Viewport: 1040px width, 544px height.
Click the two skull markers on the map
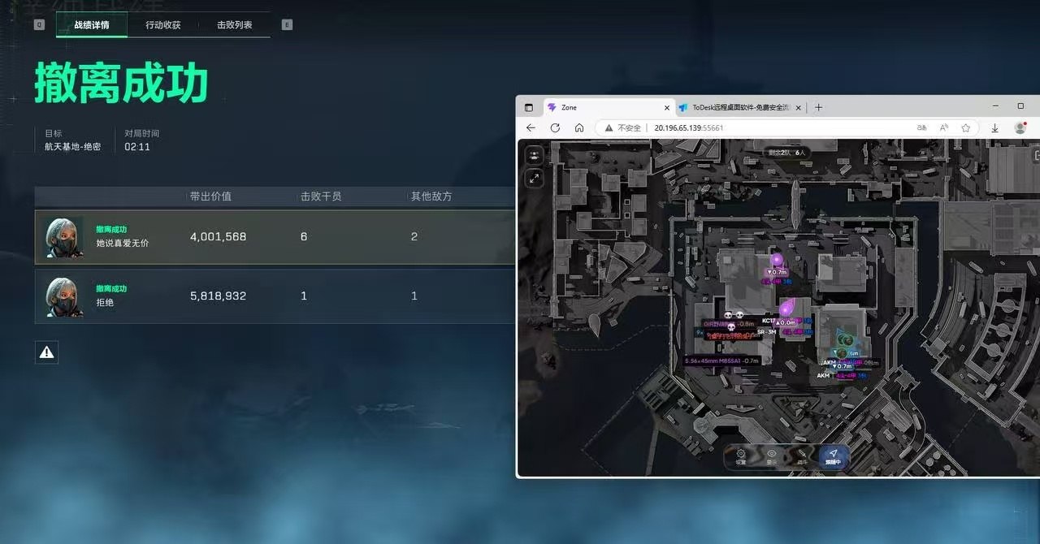tap(734, 315)
